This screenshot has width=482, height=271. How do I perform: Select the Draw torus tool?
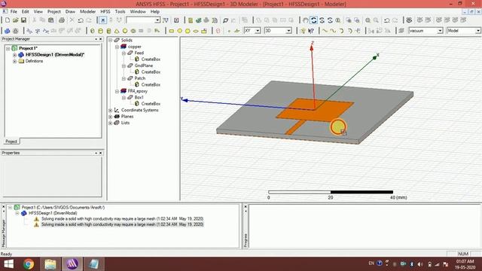[x=133, y=31]
